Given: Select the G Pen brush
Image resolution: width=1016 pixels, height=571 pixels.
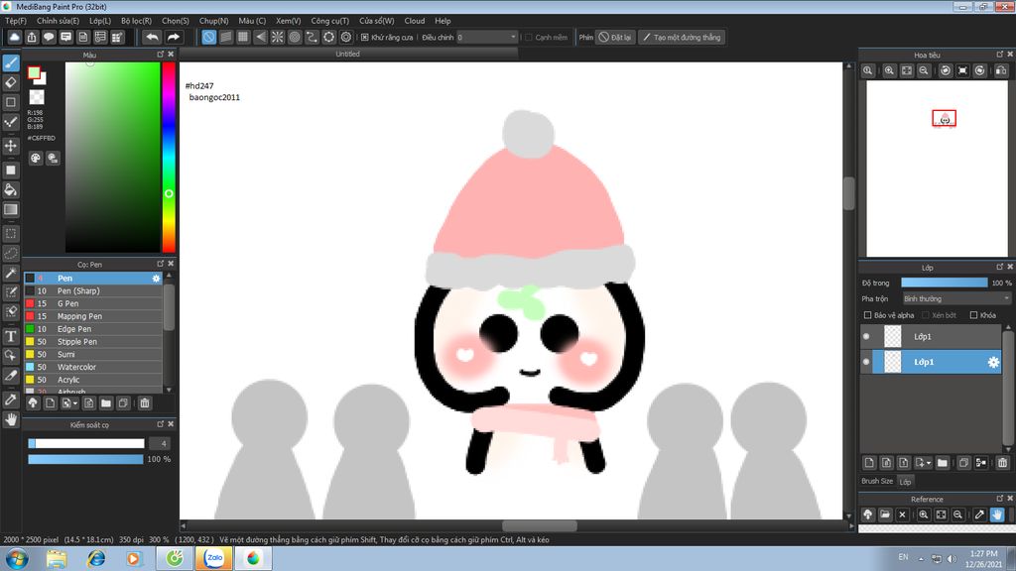Looking at the screenshot, I should click(93, 303).
